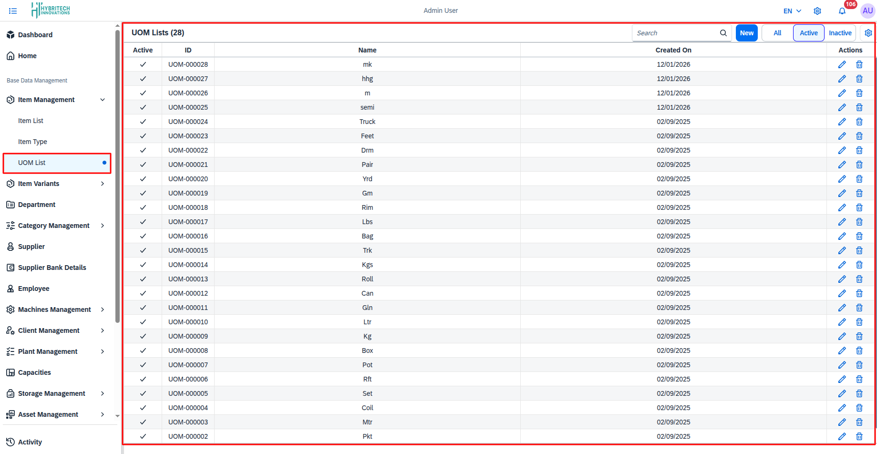Collapse the Item Management section
This screenshot has width=877, height=454.
coord(103,100)
